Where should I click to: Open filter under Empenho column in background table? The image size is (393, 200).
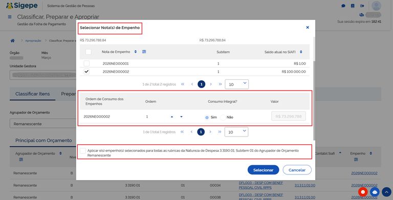[x=356, y=160]
